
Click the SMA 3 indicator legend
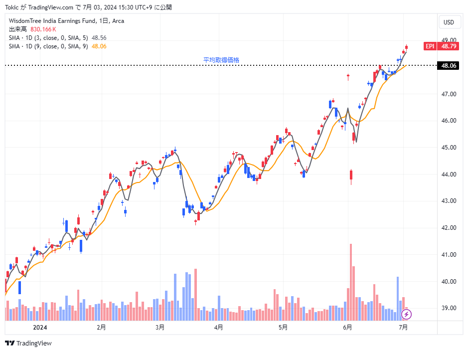tap(48, 38)
